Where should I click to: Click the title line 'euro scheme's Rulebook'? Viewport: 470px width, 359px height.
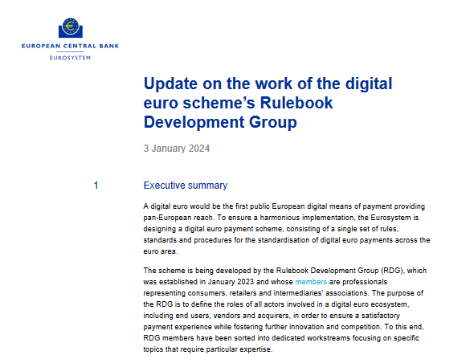tap(238, 103)
